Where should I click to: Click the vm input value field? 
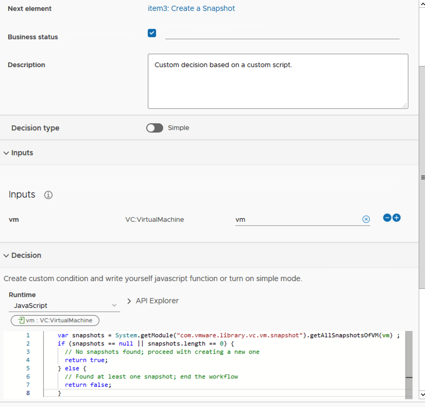coord(298,219)
